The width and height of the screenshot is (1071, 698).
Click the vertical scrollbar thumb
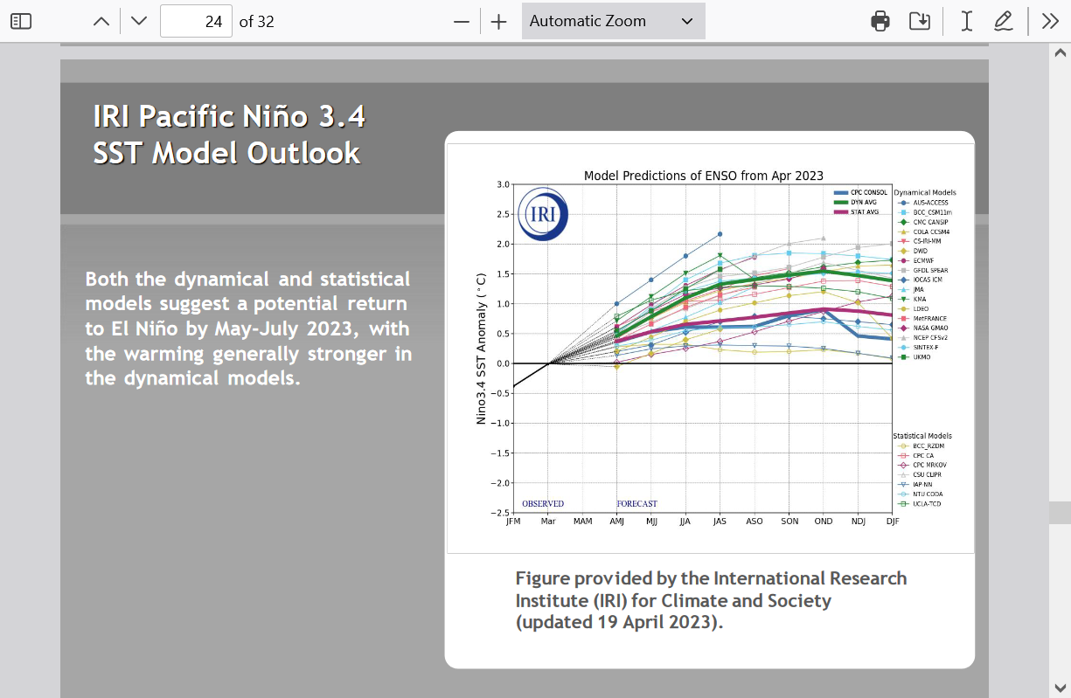tap(1061, 512)
